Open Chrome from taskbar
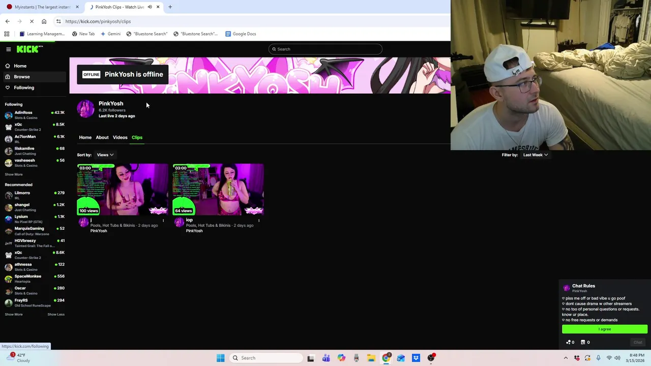 pyautogui.click(x=386, y=358)
